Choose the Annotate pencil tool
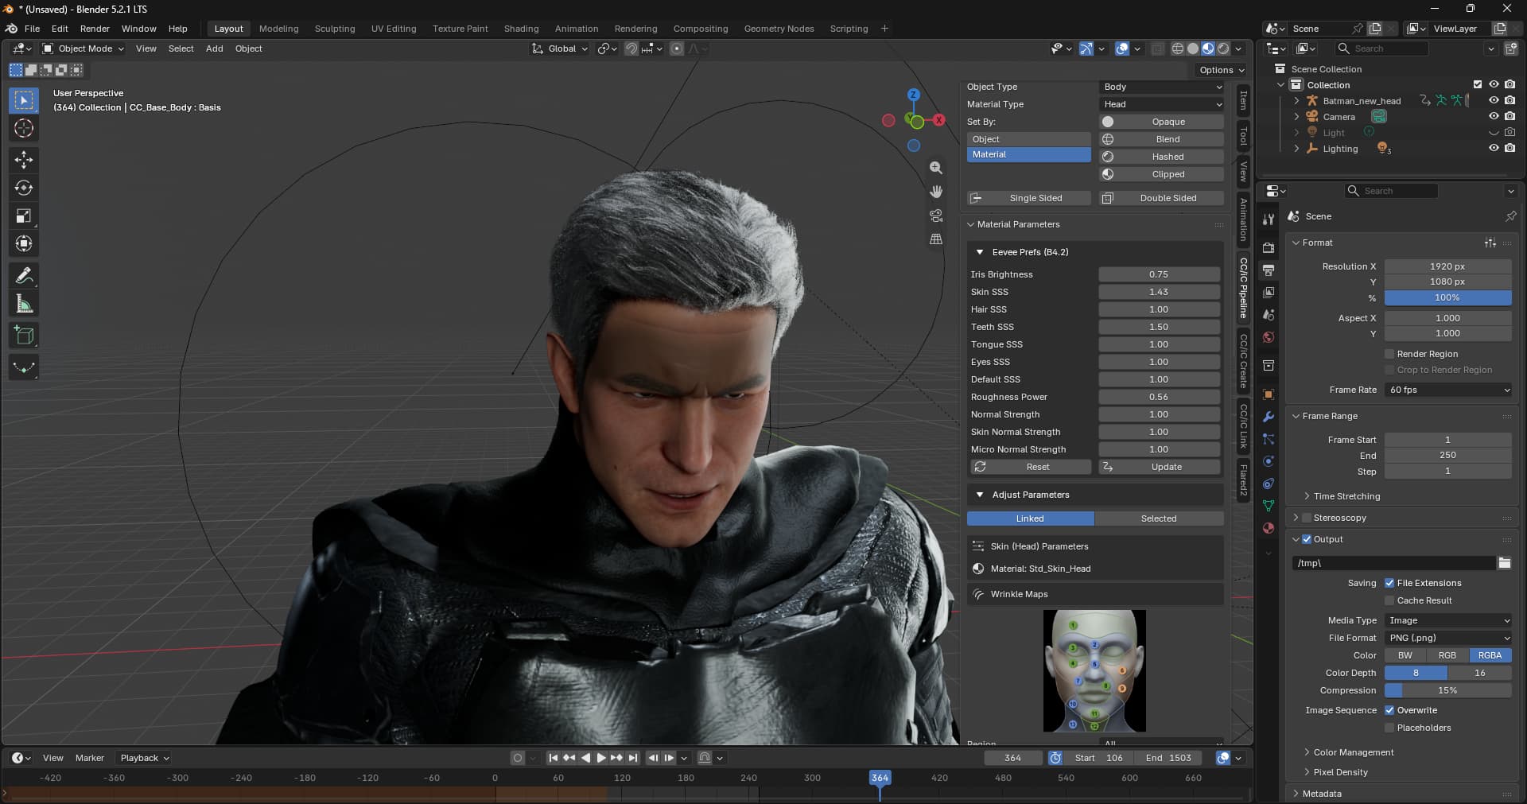 coord(24,276)
